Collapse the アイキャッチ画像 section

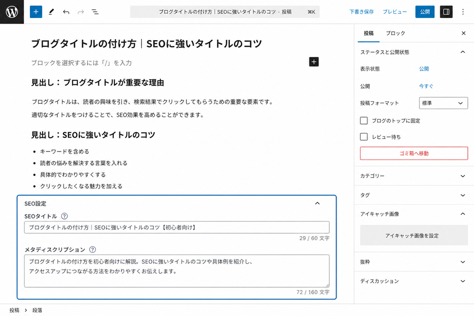point(414,214)
